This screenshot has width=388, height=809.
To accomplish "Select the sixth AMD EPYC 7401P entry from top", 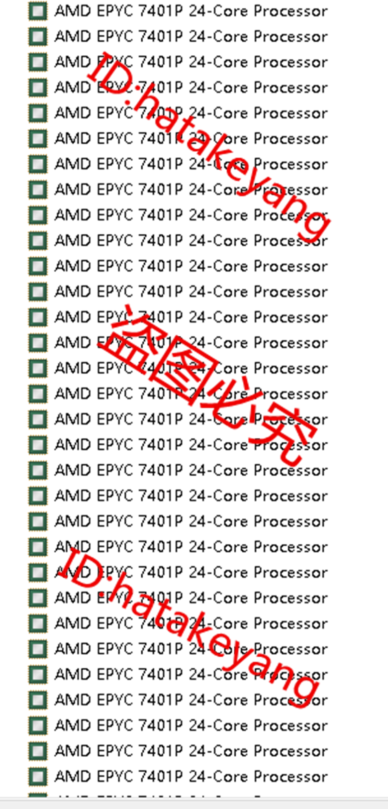I will [x=191, y=139].
